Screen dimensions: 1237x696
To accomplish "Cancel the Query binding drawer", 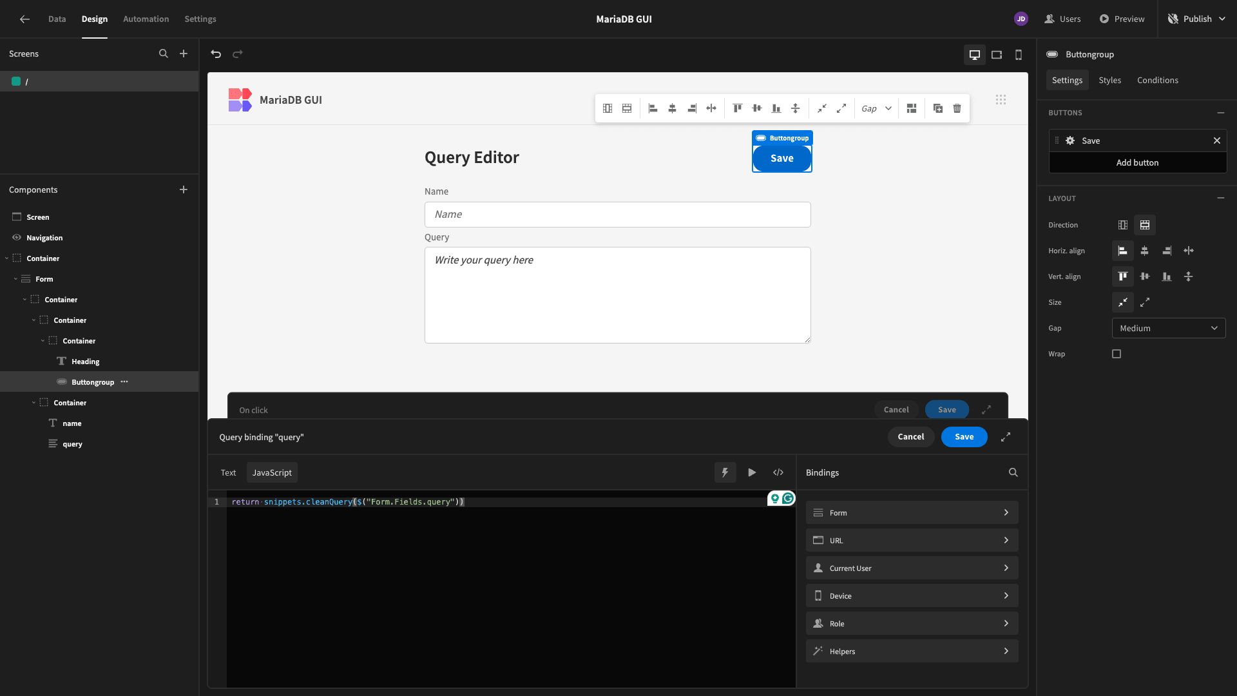I will 911,437.
